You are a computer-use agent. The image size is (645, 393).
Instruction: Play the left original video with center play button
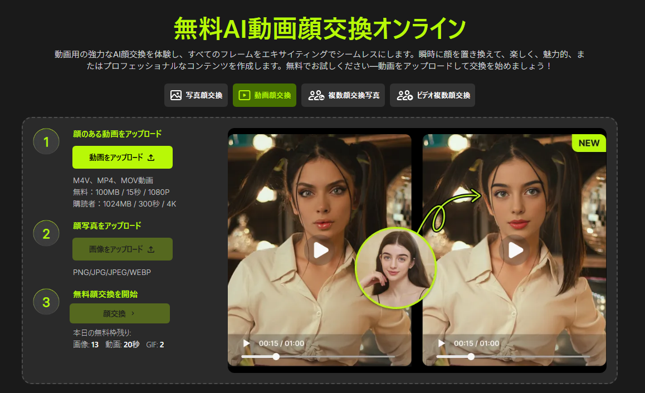(320, 250)
